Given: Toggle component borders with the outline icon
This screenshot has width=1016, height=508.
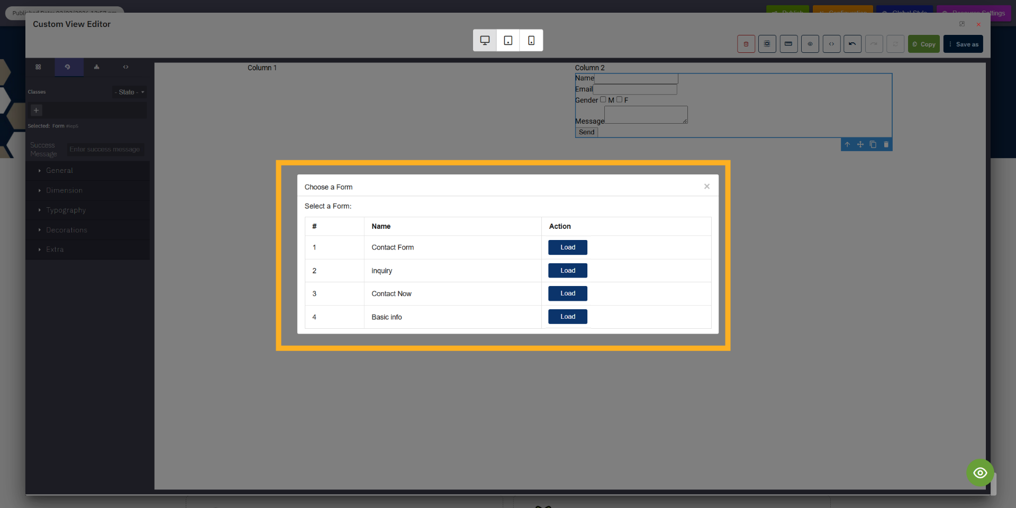Looking at the screenshot, I should 767,44.
